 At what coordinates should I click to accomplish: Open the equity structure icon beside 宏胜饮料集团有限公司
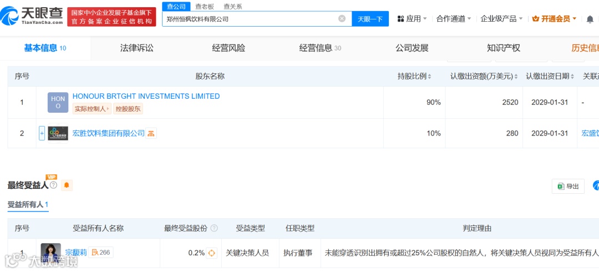[x=151, y=133]
